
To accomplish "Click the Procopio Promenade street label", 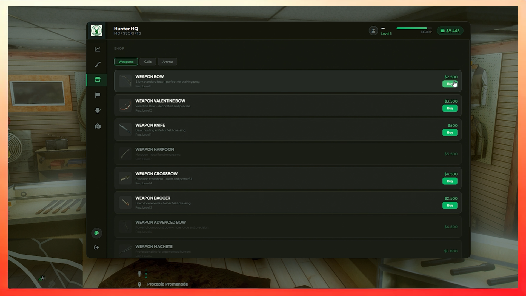I will click(x=167, y=284).
